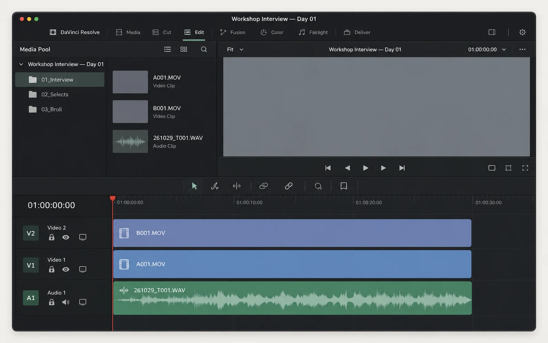Select the 01_Interview folder

coord(60,80)
